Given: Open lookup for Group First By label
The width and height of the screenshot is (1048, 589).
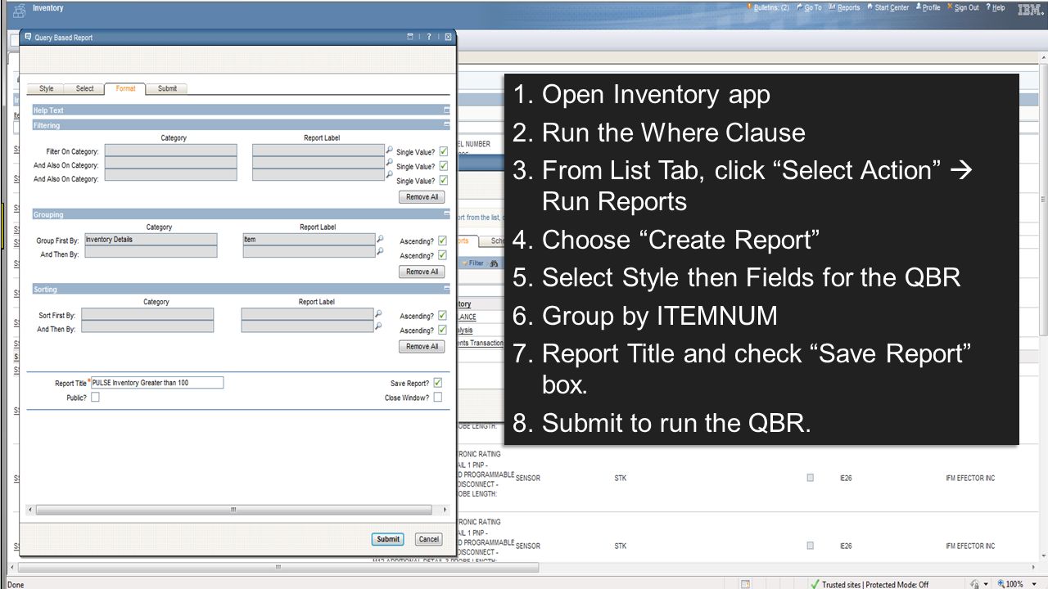Looking at the screenshot, I should pos(380,240).
